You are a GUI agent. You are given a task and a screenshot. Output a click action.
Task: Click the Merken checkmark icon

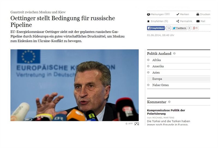(178, 14)
